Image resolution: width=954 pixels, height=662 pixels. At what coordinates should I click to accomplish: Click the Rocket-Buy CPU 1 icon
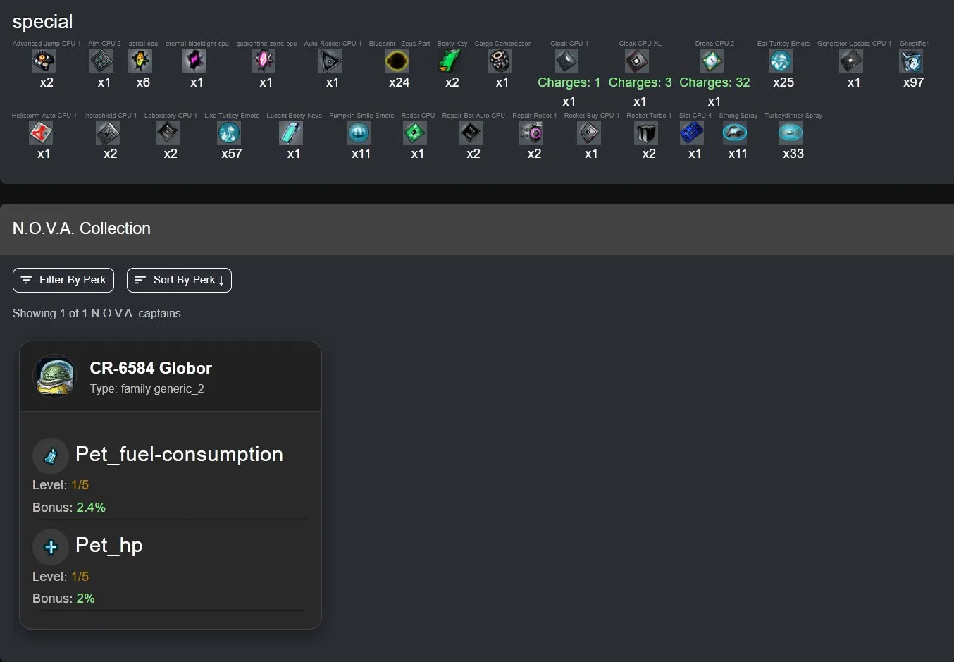(589, 133)
